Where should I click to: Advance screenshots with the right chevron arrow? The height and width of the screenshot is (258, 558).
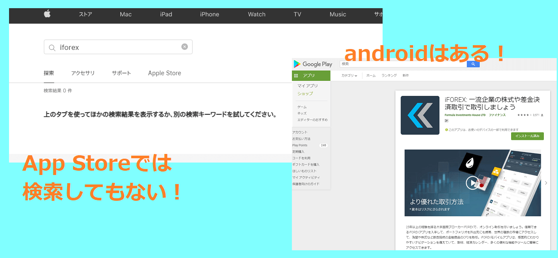point(546,183)
